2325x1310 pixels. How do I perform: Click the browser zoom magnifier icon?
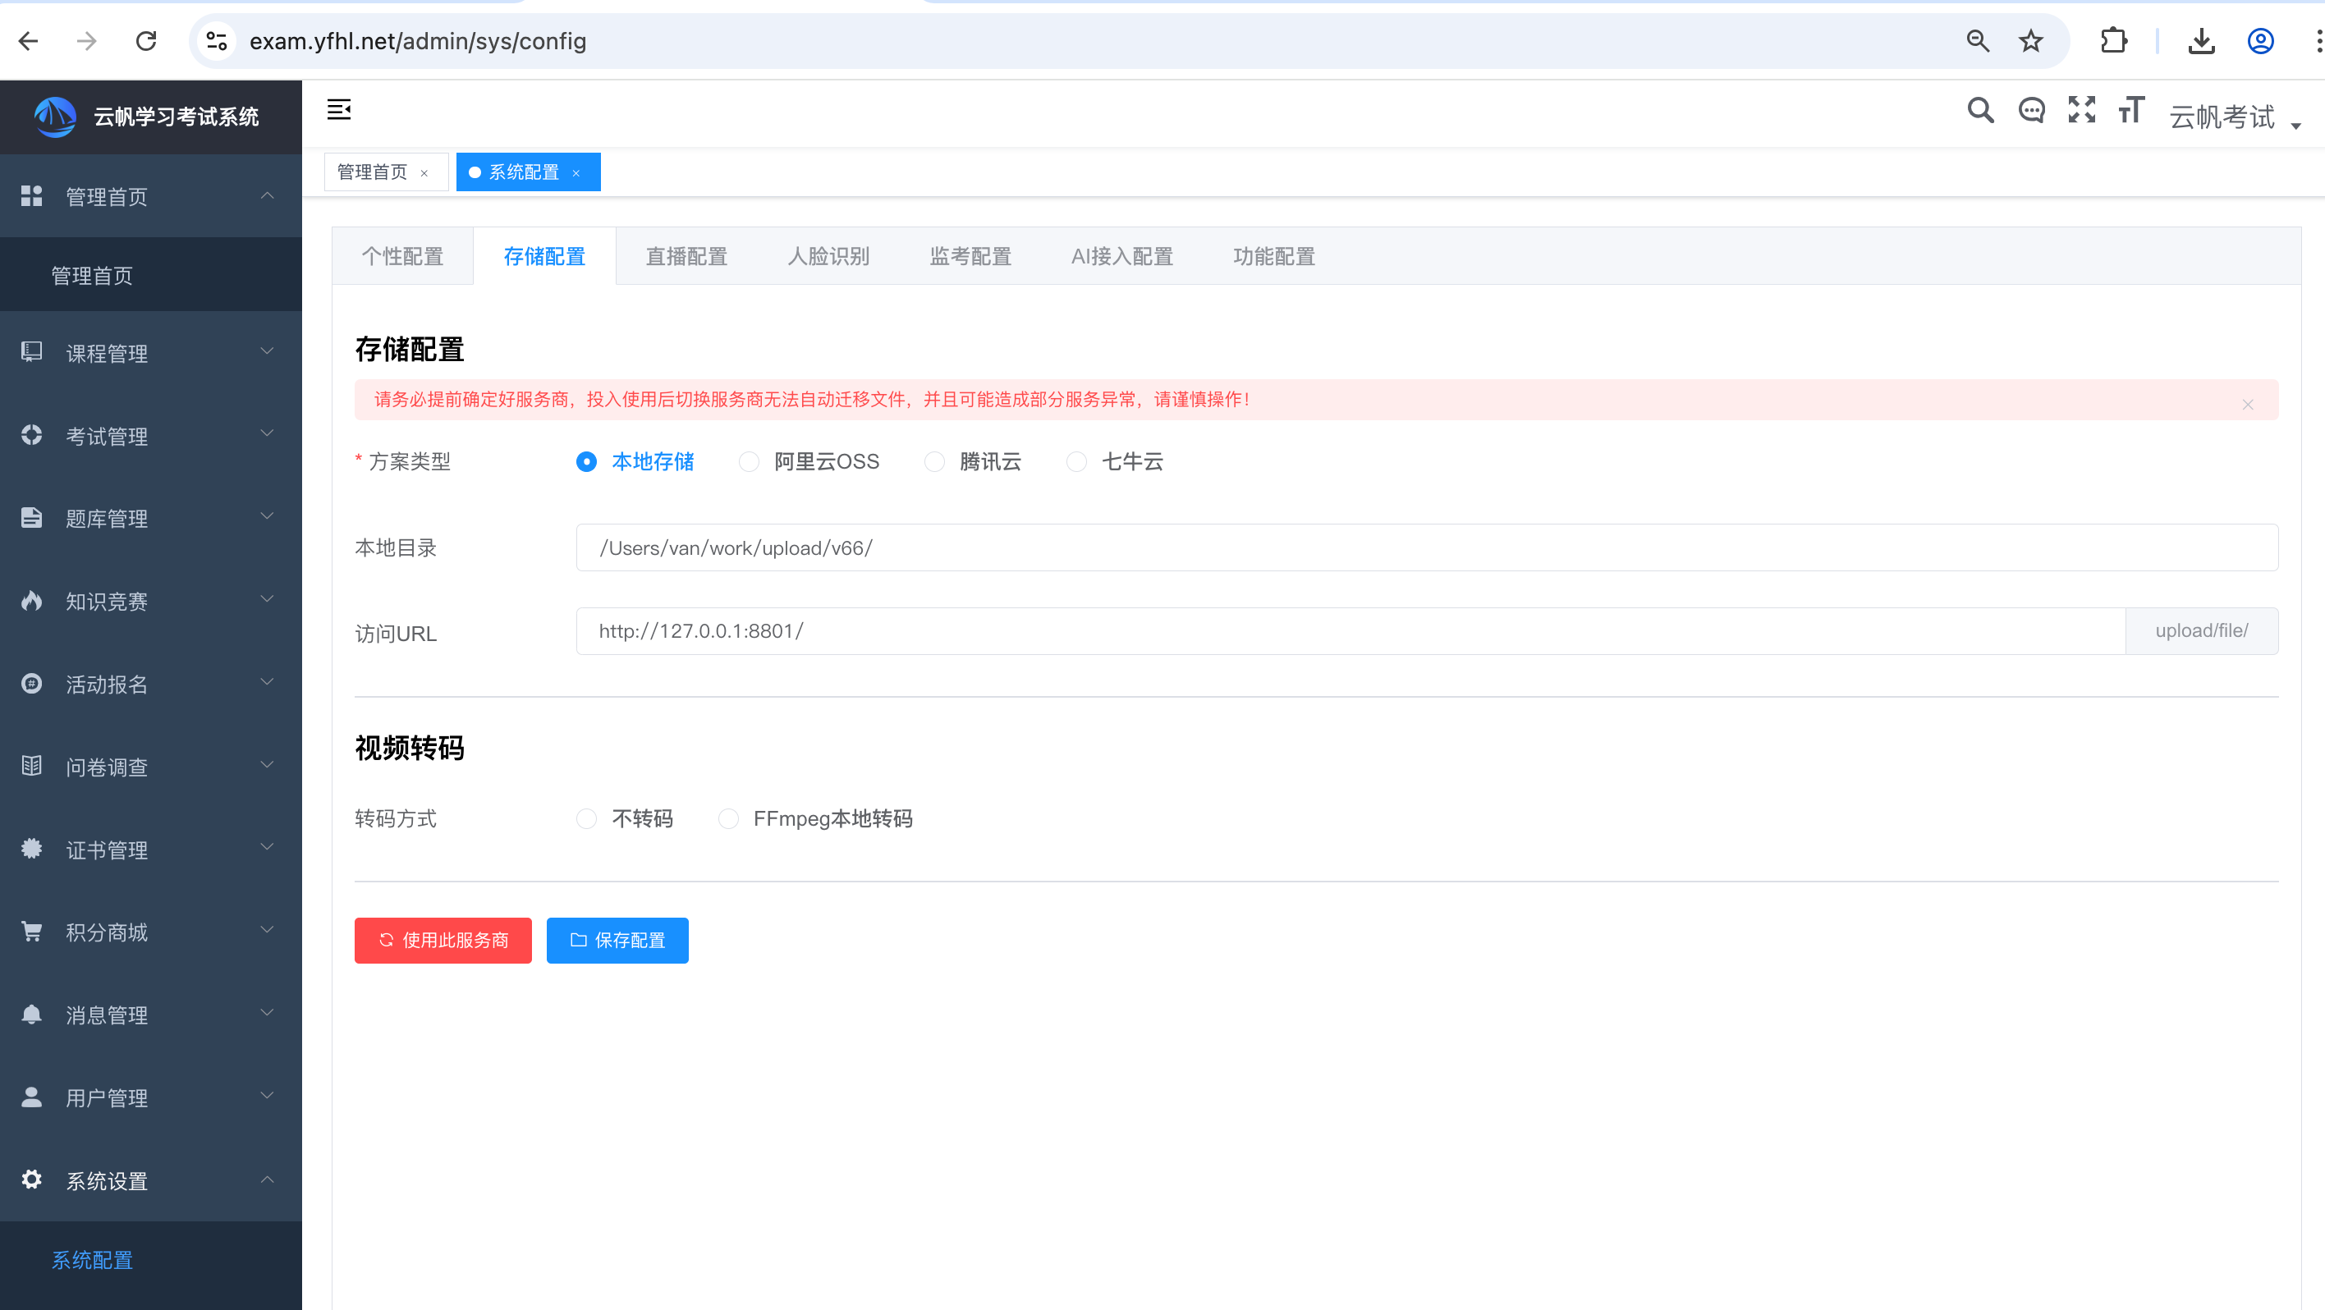(x=1978, y=40)
